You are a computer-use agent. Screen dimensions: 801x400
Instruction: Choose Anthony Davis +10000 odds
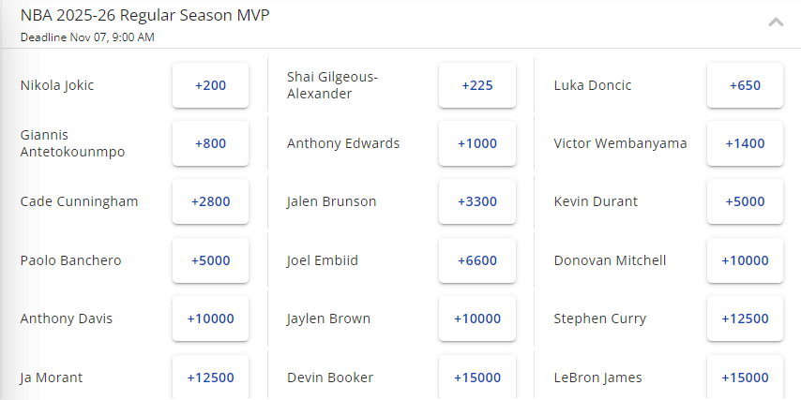(x=210, y=319)
